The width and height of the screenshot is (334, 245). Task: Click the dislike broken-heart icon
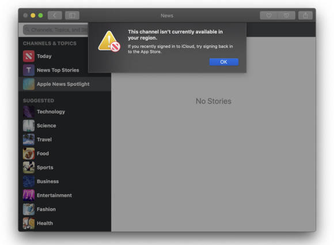coord(287,16)
